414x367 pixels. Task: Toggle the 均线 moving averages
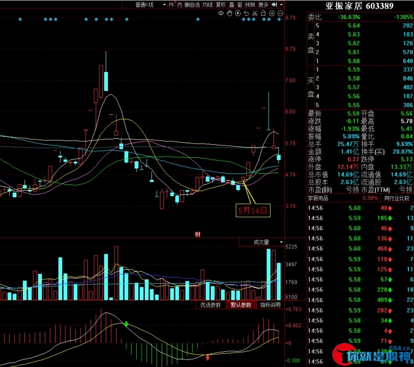tap(208, 4)
